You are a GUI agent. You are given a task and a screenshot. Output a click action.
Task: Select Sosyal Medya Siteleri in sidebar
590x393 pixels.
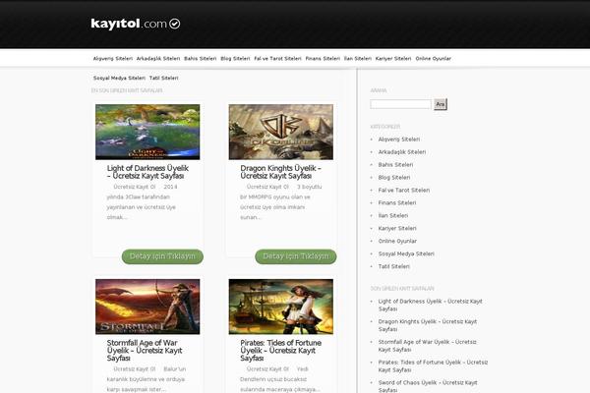pyautogui.click(x=406, y=254)
